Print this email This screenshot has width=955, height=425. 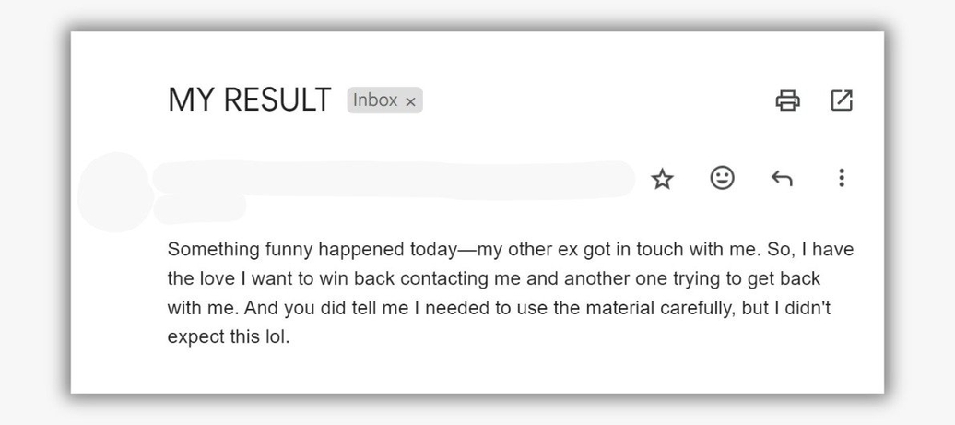(787, 100)
